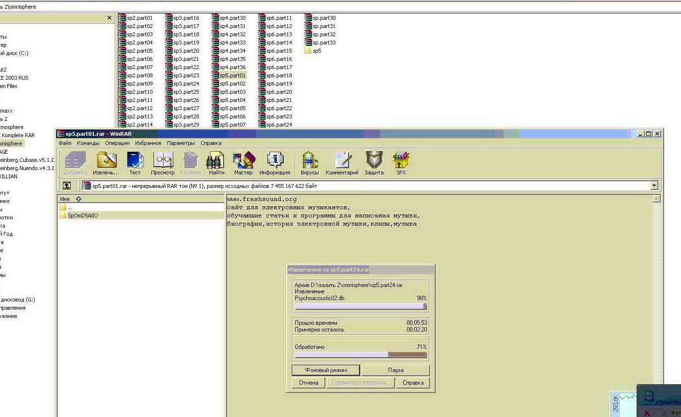This screenshot has height=417, width=681.
Task: Open the Информация toolbar icon
Action: tap(274, 163)
